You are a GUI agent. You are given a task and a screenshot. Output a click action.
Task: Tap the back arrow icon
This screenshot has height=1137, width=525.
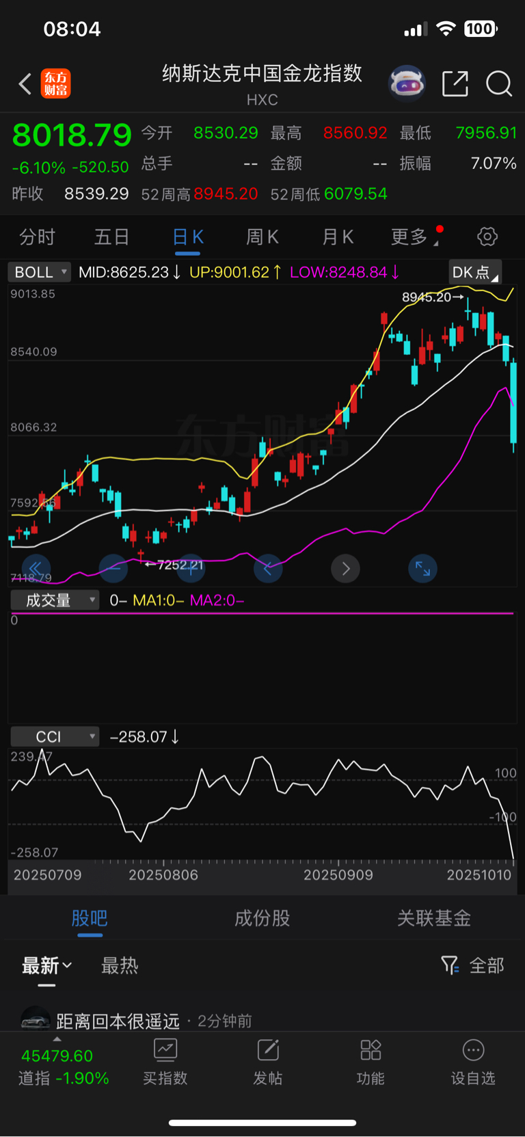pyautogui.click(x=25, y=84)
